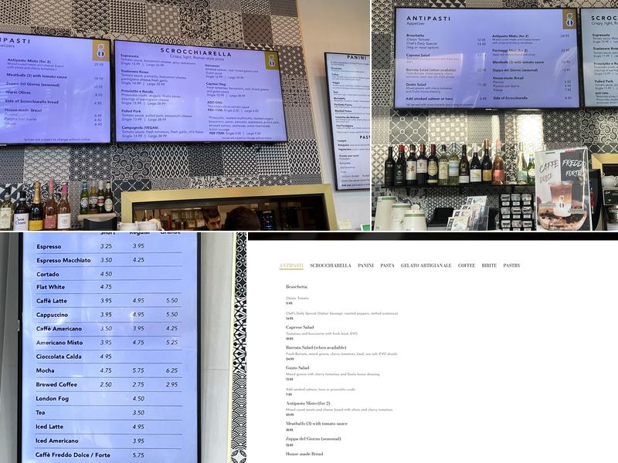Go to the PASTA tab
This screenshot has width=618, height=463.
387,265
